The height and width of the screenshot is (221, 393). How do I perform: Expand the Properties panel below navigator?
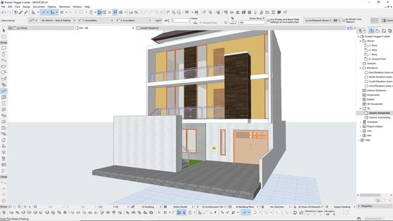359,206
